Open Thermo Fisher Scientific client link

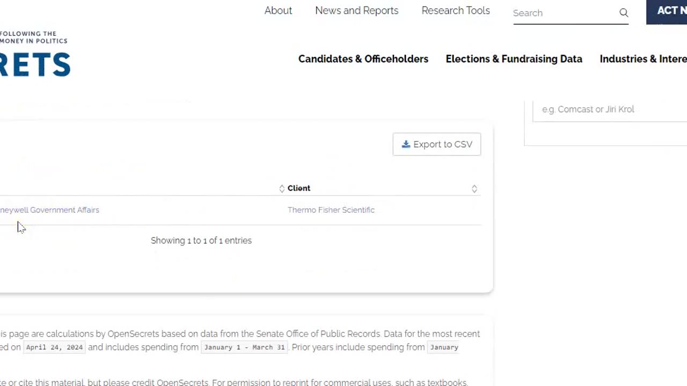click(x=331, y=210)
